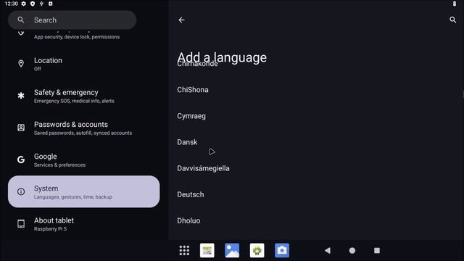Screen dimensions: 464x261
Task: Tap the navigation Home circle
Action: 352,250
